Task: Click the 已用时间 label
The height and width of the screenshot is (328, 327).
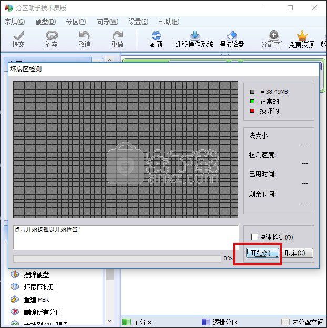Action: point(262,174)
